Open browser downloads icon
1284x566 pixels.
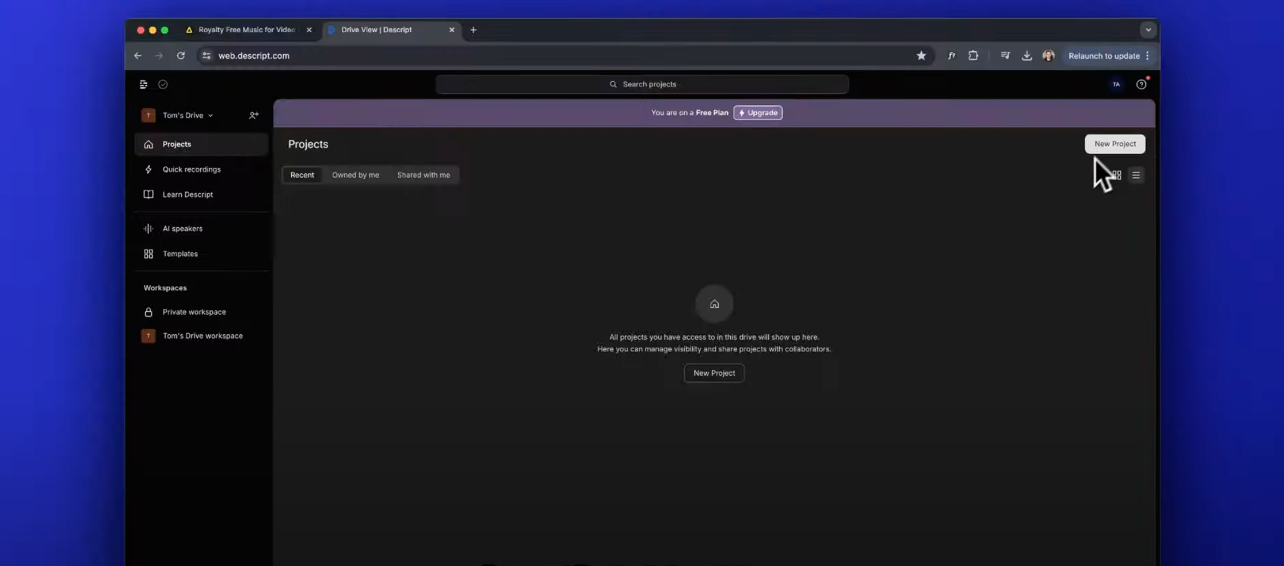tap(1027, 56)
